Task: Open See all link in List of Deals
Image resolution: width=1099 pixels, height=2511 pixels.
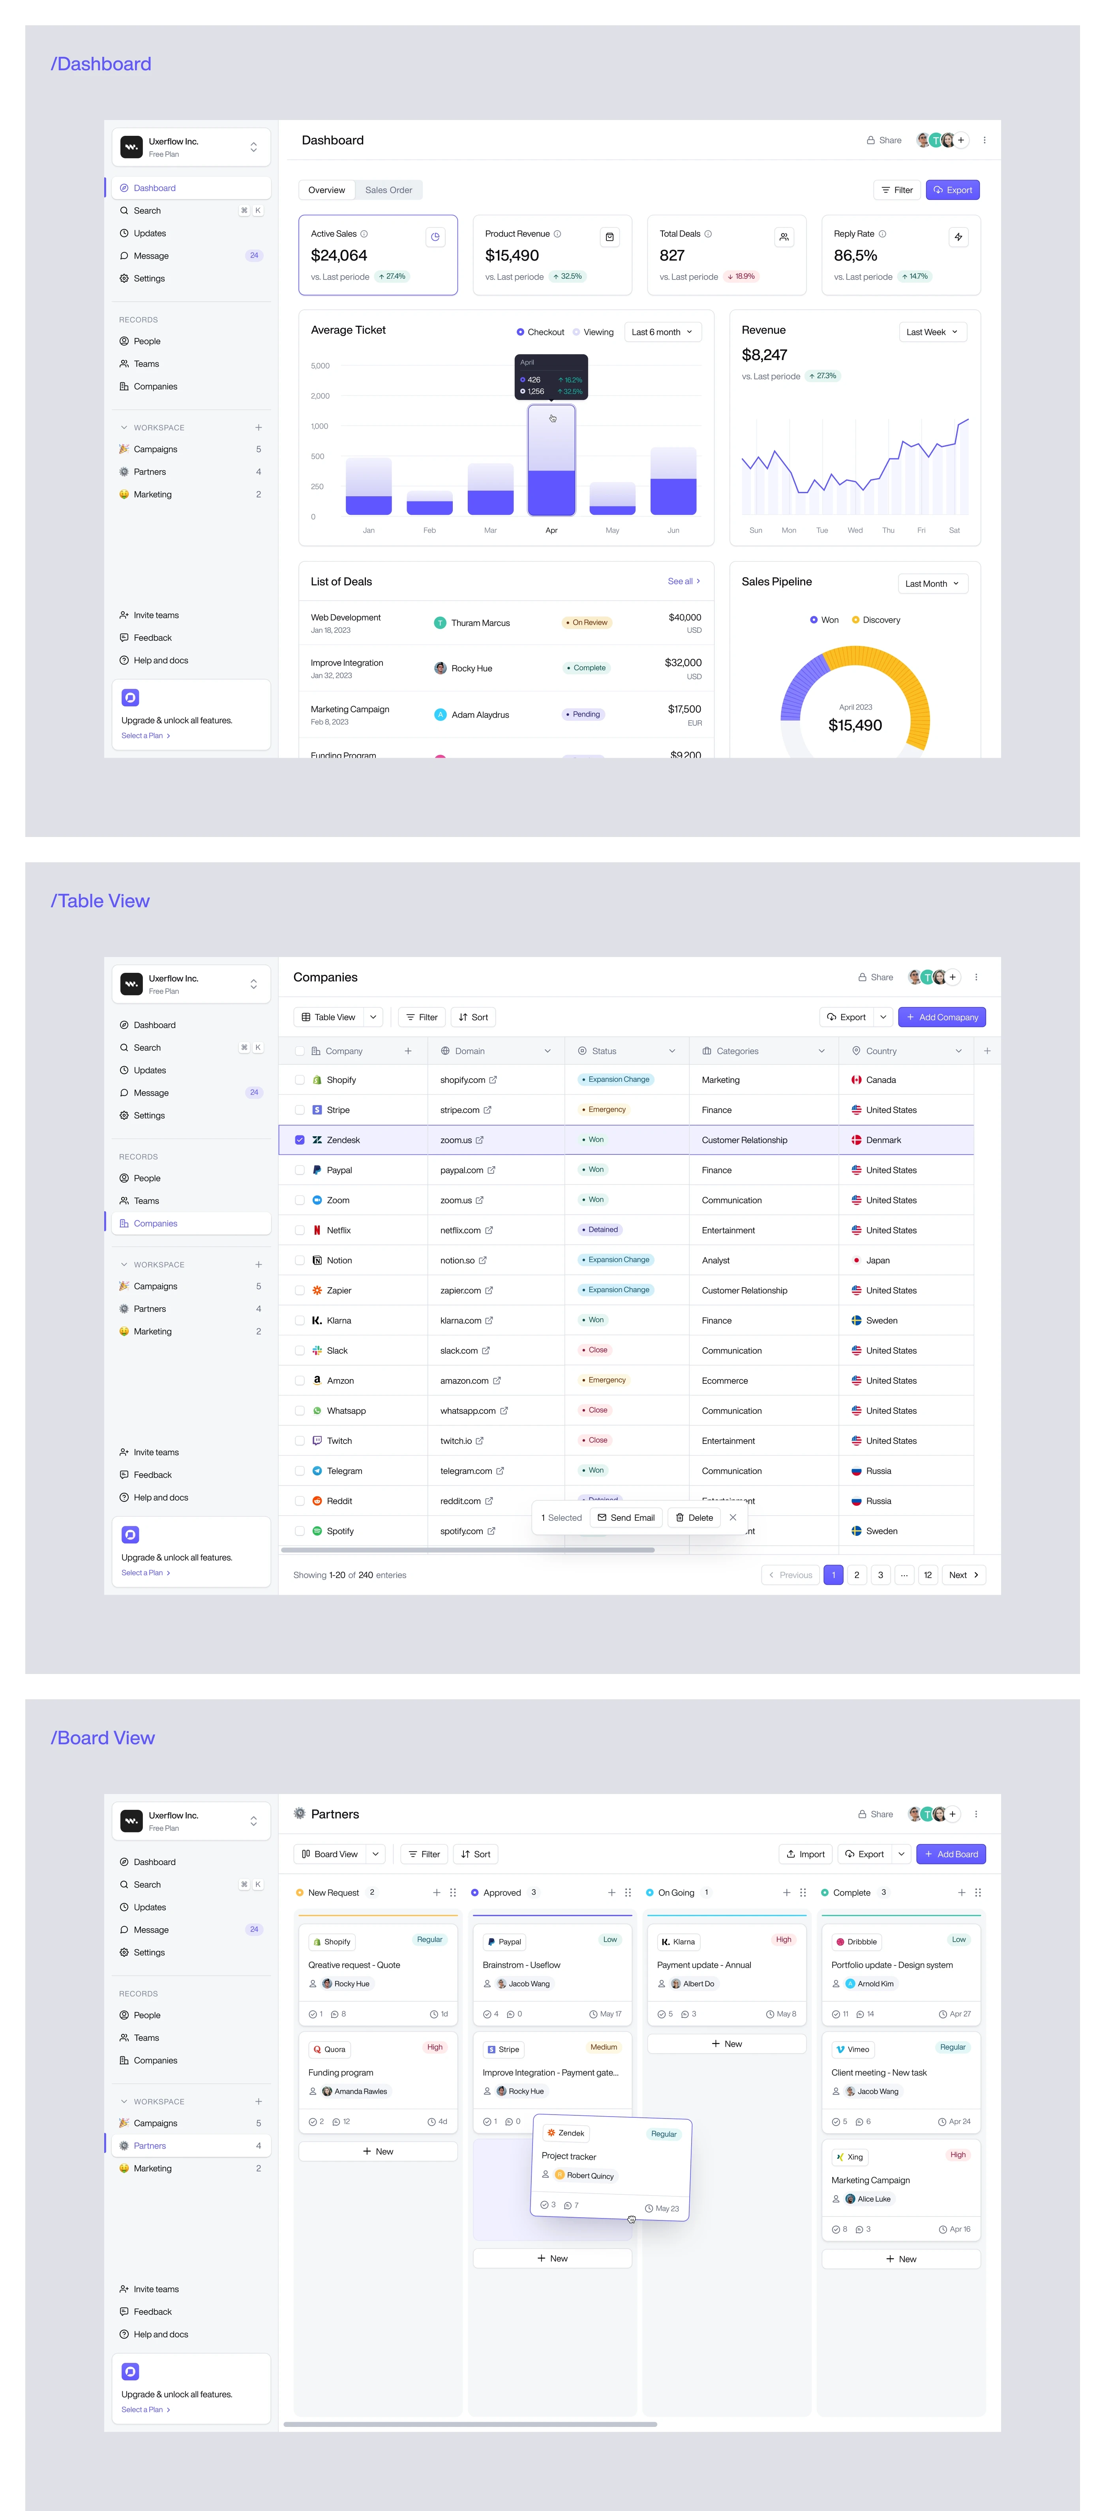Action: point(683,581)
